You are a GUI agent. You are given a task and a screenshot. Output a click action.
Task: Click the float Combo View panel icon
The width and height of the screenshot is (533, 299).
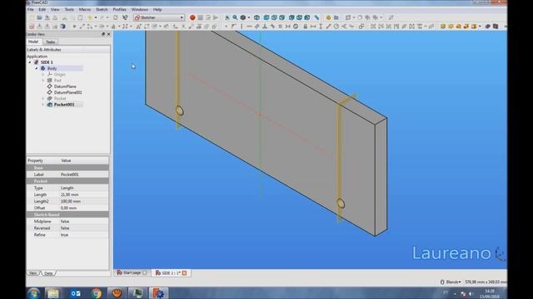pos(103,34)
